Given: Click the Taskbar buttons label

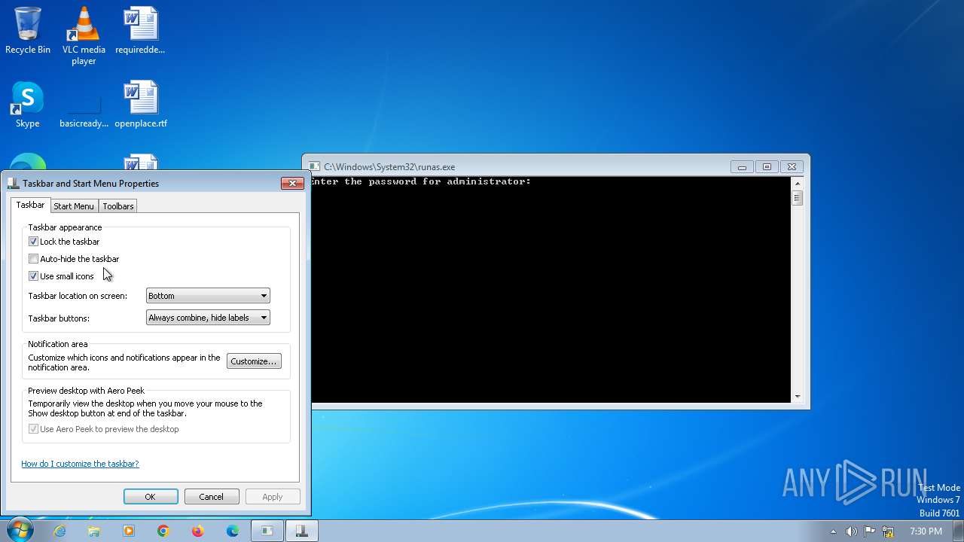Looking at the screenshot, I should click(59, 318).
